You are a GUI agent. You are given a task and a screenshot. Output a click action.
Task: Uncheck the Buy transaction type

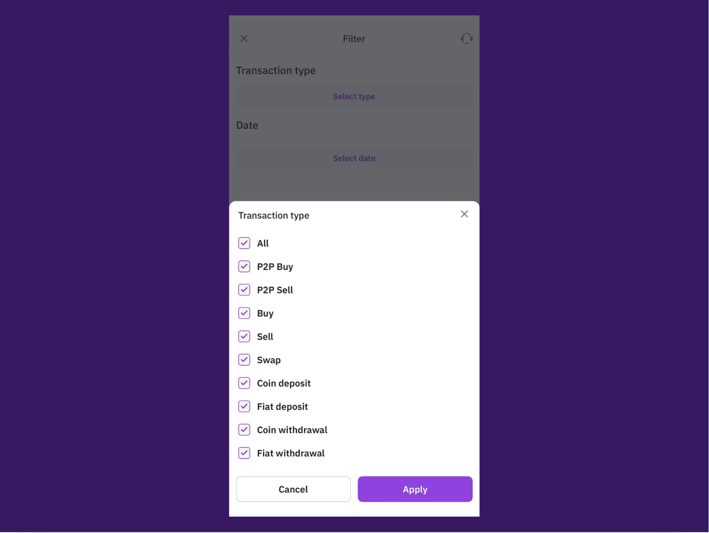click(x=244, y=313)
